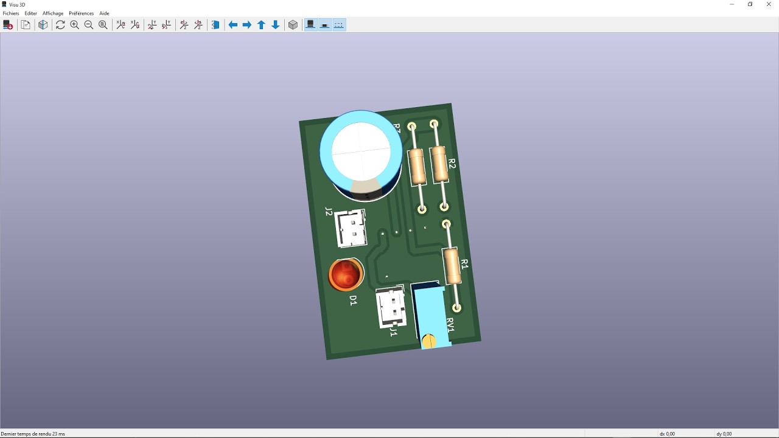This screenshot has width=779, height=438.
Task: Rotate X clockwise icon
Action: [x=121, y=25]
